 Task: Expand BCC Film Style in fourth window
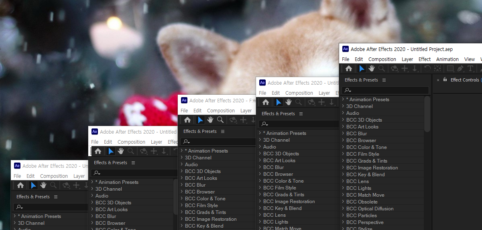(260, 188)
